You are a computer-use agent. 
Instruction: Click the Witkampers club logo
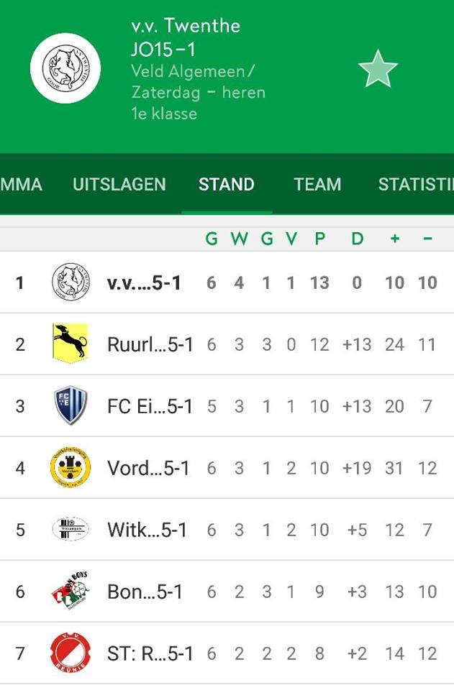coord(71,529)
